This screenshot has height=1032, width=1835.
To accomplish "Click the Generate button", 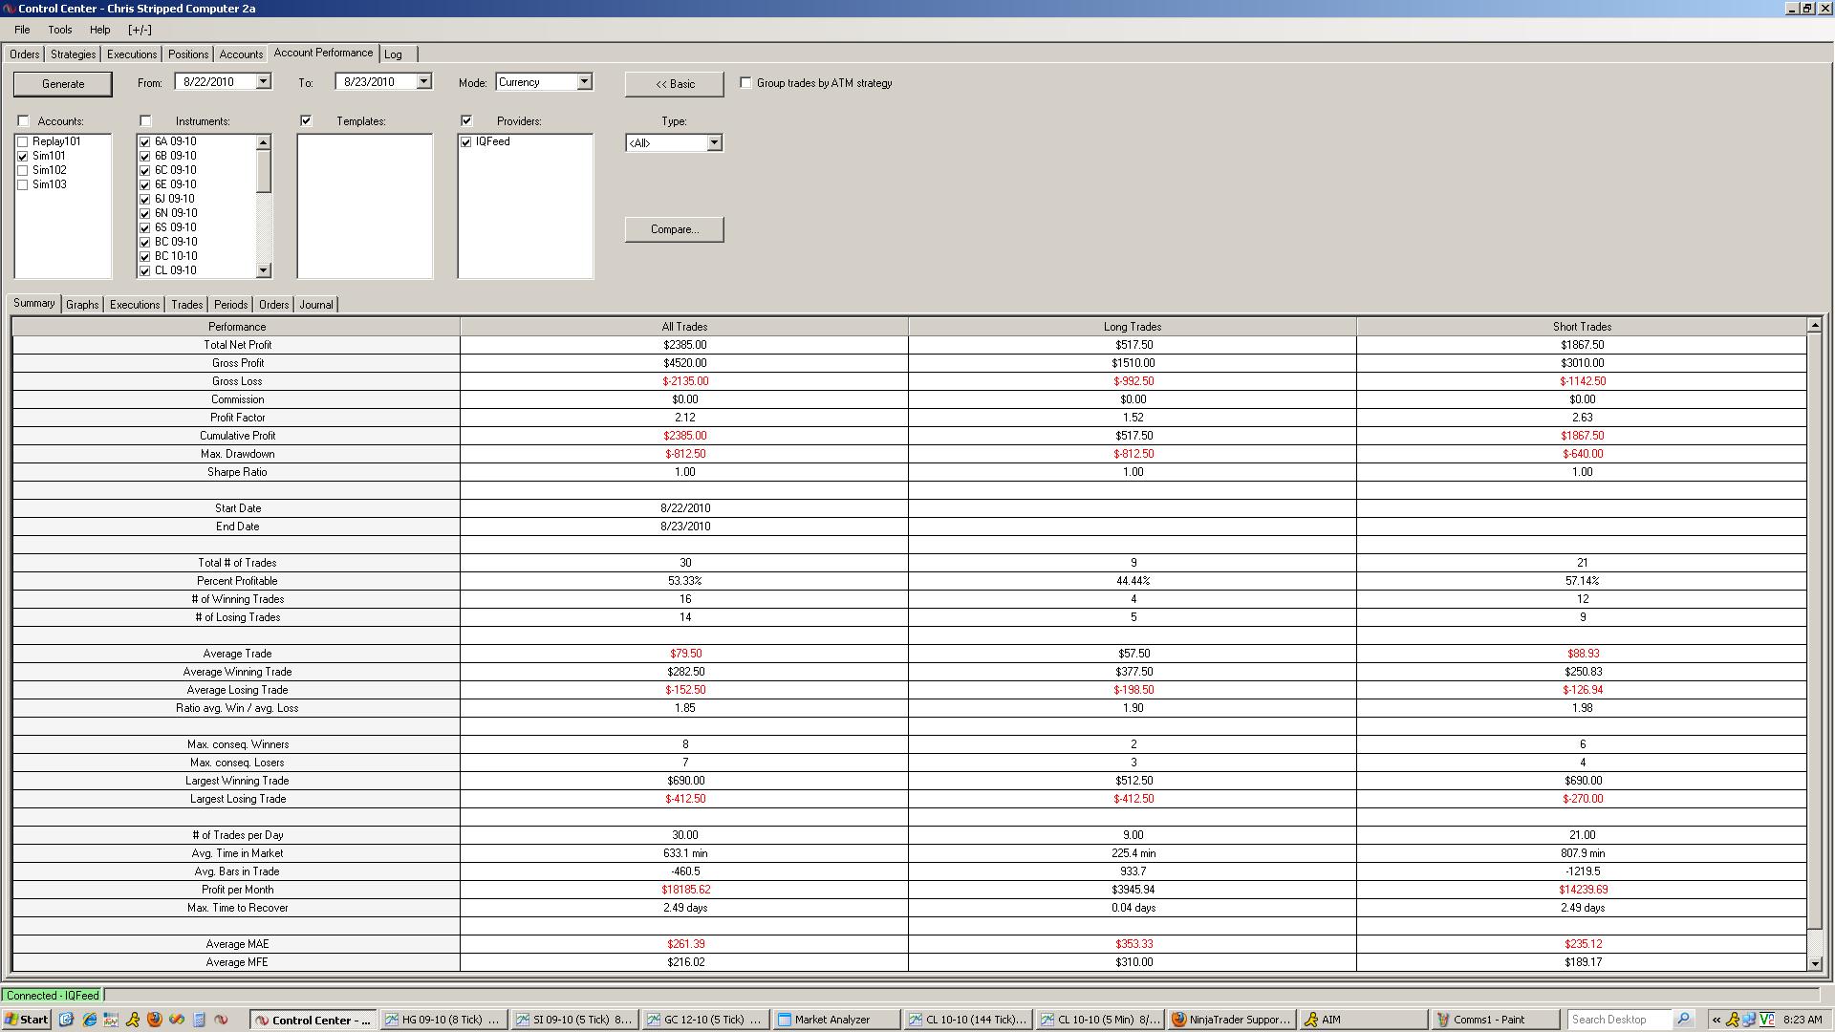I will click(x=63, y=84).
